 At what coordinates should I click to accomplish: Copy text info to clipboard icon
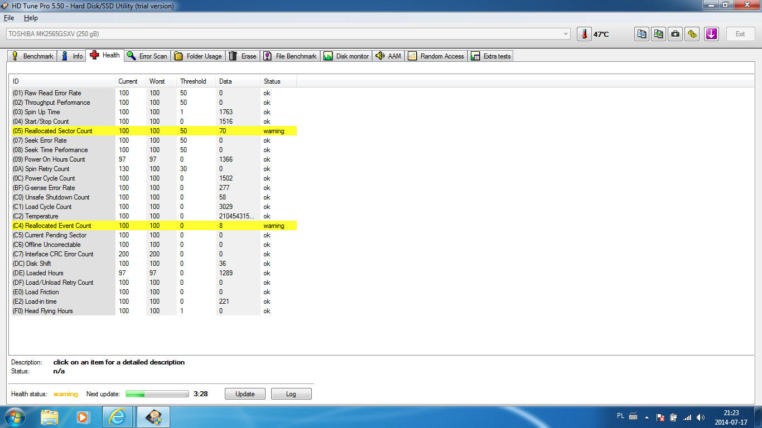[642, 34]
